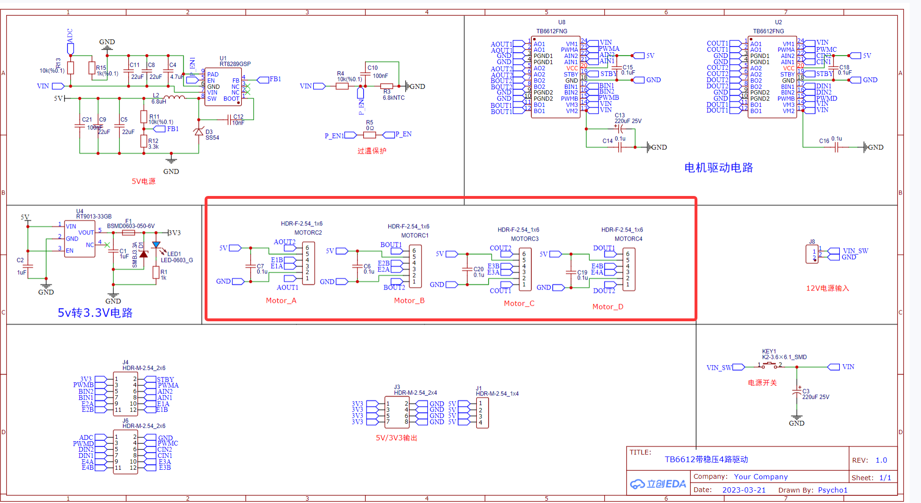Image resolution: width=921 pixels, height=503 pixels.
Task: Click the P_EN1 port left of R5
Action: 350,135
